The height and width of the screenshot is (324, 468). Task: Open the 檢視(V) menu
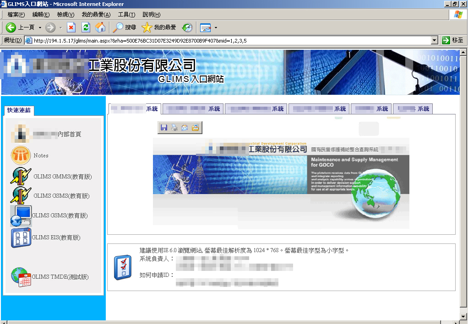point(66,15)
